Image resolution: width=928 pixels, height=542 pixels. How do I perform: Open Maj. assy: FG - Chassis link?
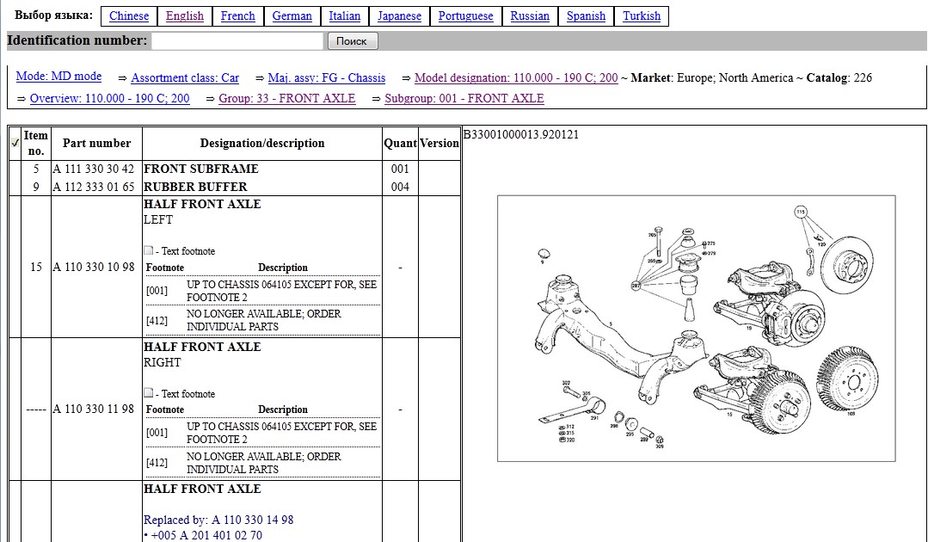[x=327, y=78]
